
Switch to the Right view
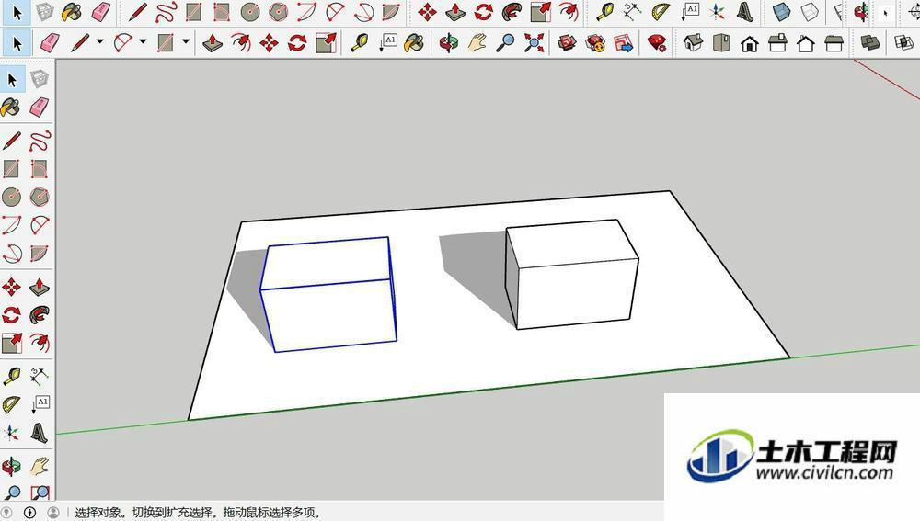click(x=777, y=43)
